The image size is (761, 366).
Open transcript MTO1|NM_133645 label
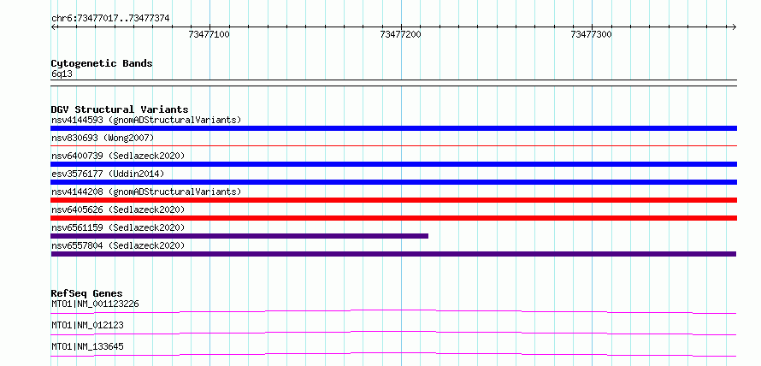87,346
